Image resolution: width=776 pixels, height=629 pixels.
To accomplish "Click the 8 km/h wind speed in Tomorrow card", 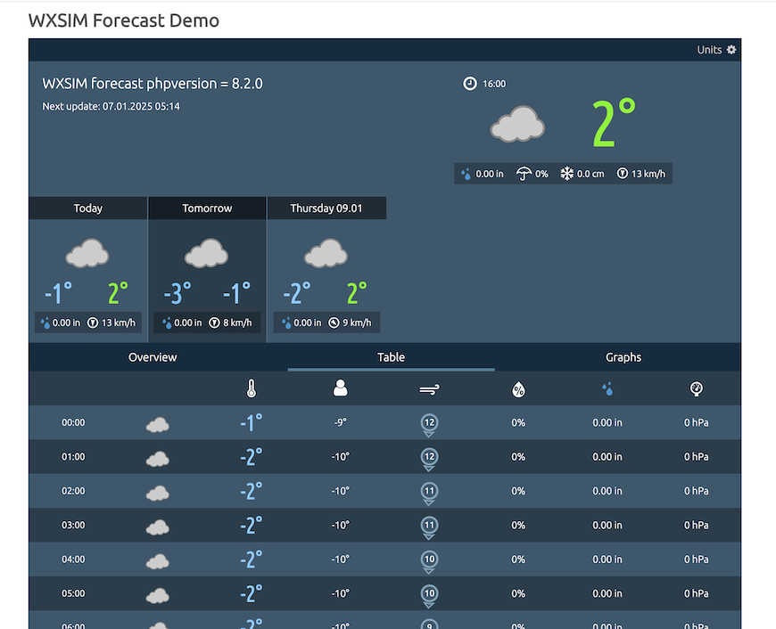I will tap(237, 323).
